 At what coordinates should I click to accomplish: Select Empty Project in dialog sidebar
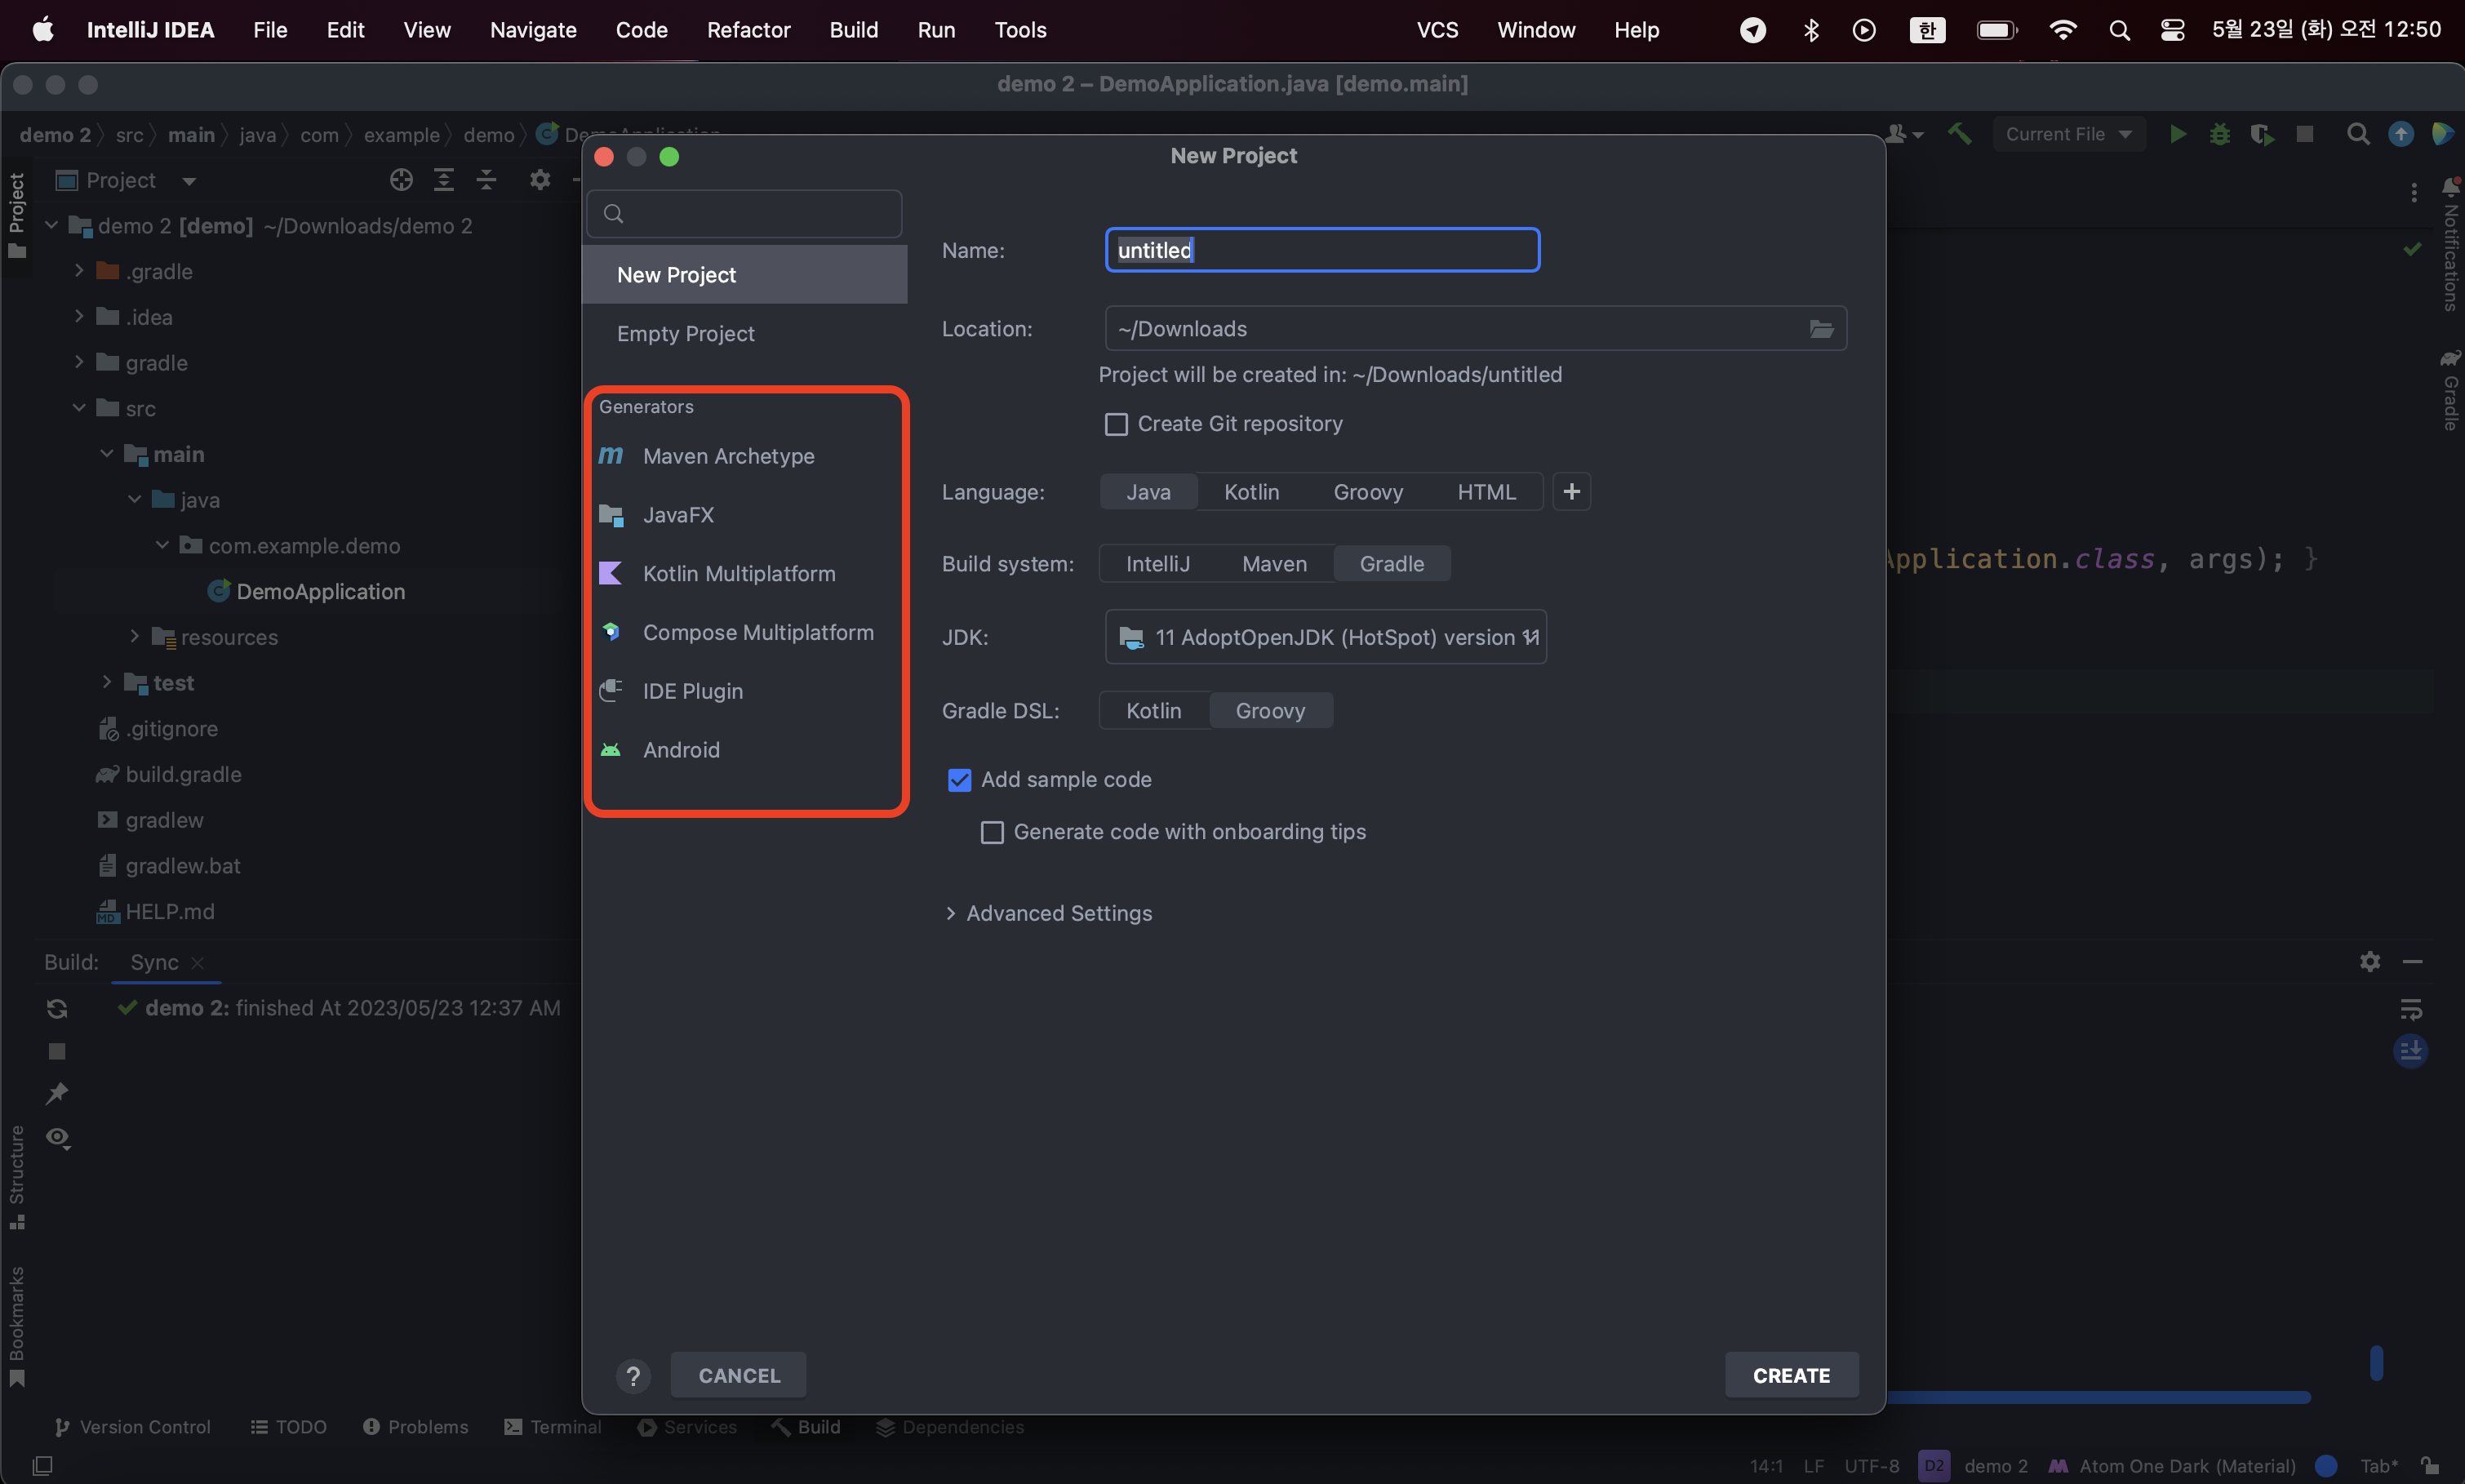pos(744,334)
